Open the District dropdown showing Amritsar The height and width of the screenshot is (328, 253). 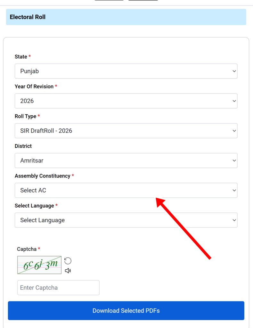tap(126, 160)
